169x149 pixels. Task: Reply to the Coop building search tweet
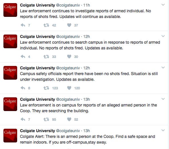click(x=23, y=119)
